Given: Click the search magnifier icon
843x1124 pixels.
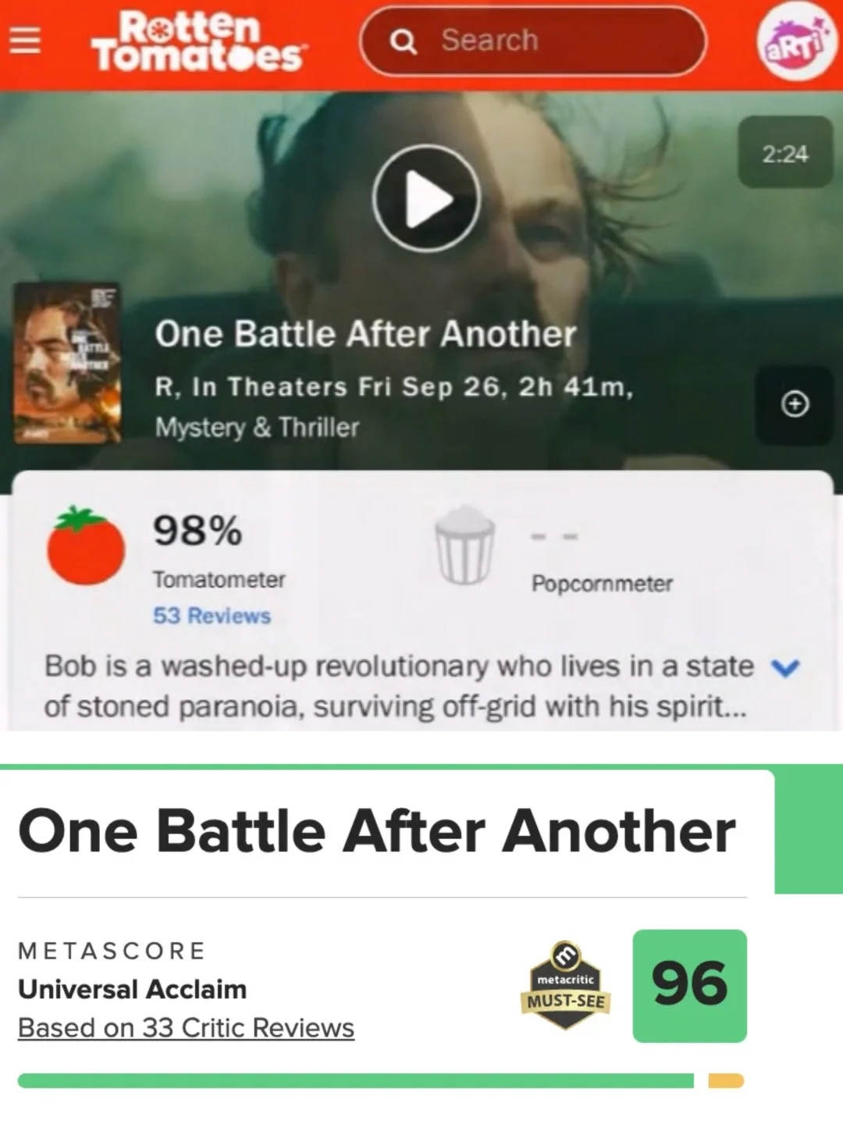Looking at the screenshot, I should click(x=403, y=41).
